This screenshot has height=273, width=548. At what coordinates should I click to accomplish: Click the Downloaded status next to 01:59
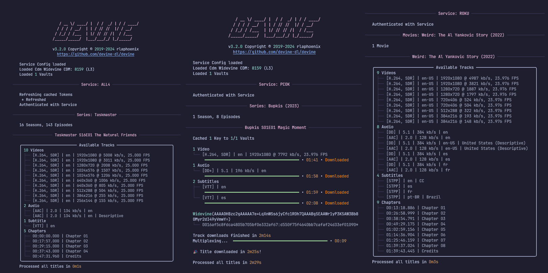(x=337, y=192)
